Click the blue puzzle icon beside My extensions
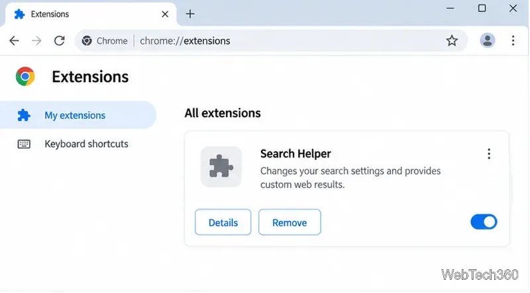The image size is (530, 293). 24,115
